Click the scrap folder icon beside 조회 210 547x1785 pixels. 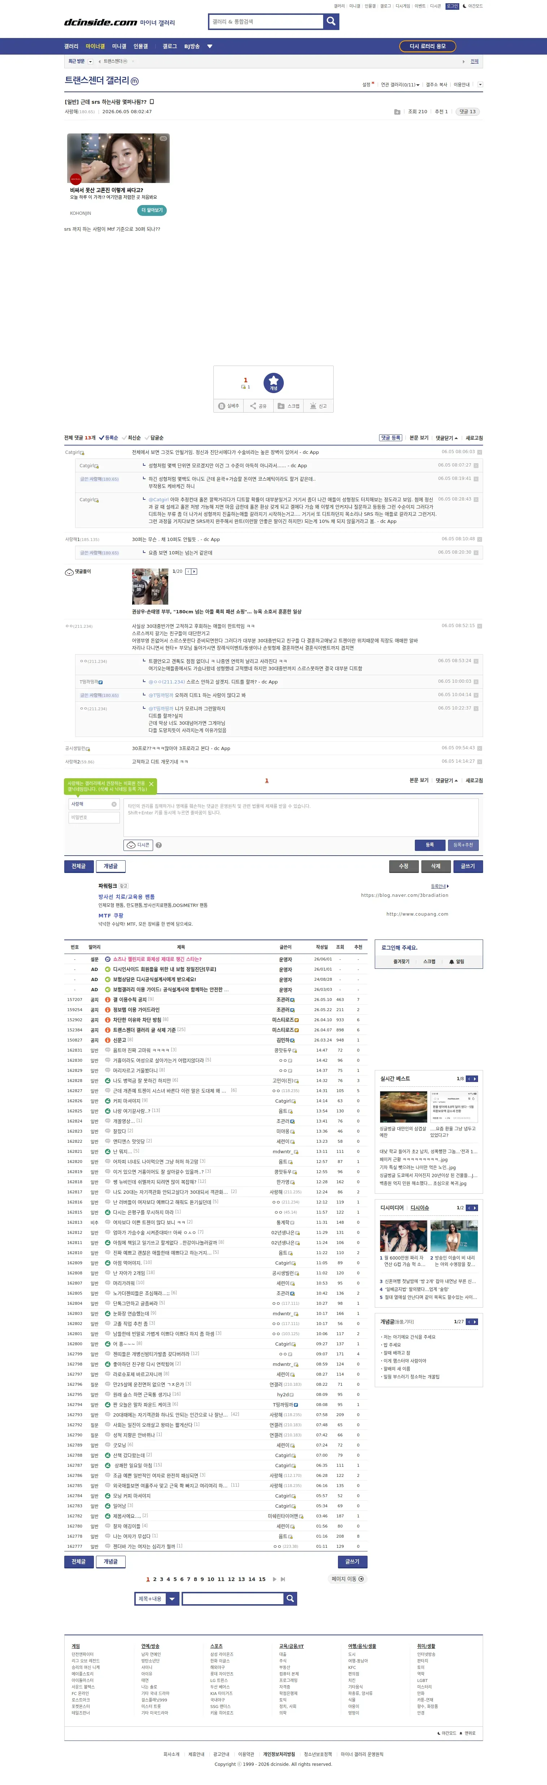(x=397, y=111)
